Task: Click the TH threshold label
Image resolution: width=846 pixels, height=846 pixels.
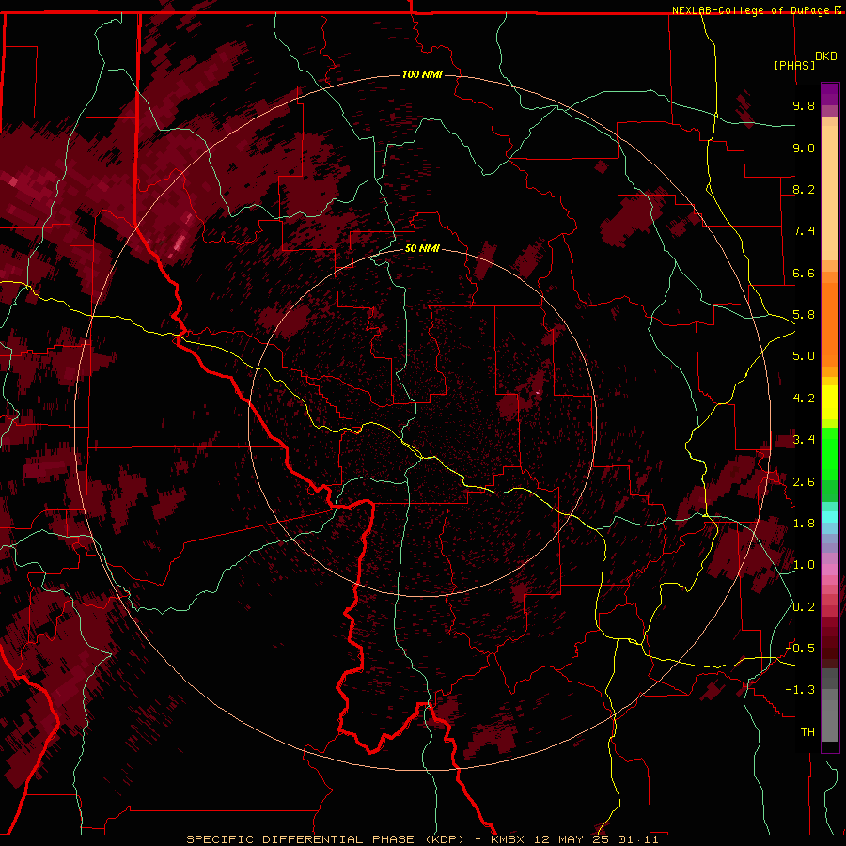Action: (807, 732)
